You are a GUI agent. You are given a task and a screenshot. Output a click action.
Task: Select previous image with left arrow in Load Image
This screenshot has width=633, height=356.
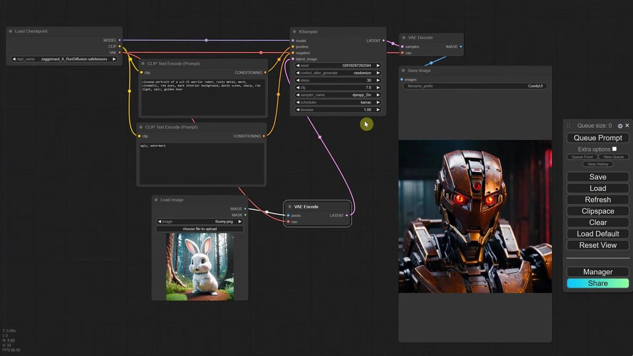coord(160,222)
